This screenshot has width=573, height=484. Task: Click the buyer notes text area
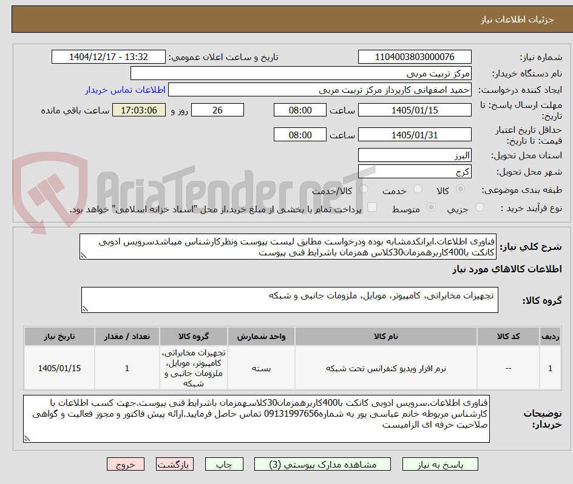tap(257, 418)
